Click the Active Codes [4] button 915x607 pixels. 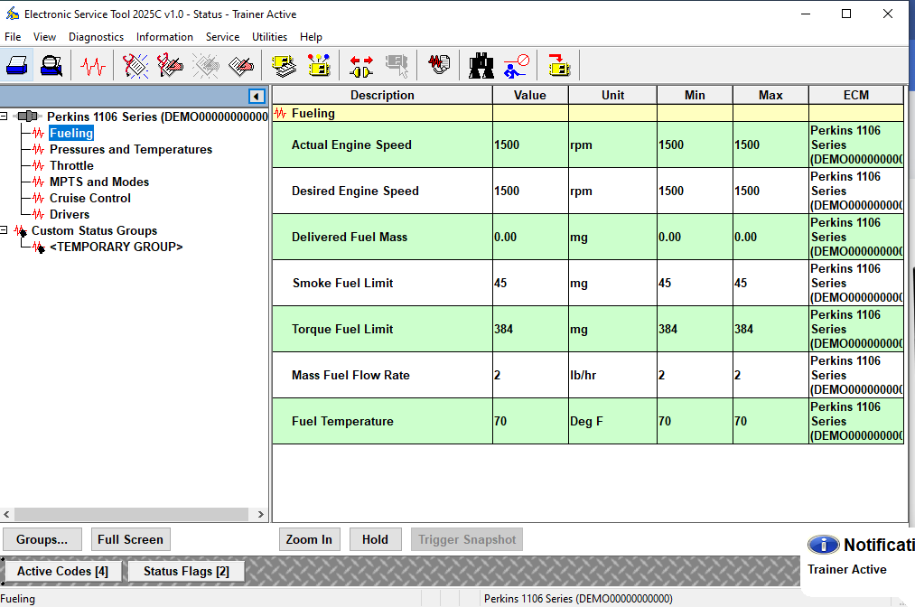(x=62, y=571)
